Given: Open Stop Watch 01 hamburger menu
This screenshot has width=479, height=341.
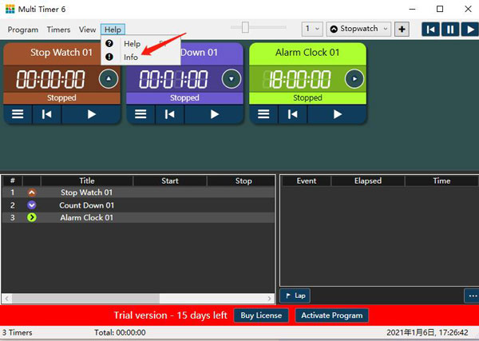Looking at the screenshot, I should (18, 114).
